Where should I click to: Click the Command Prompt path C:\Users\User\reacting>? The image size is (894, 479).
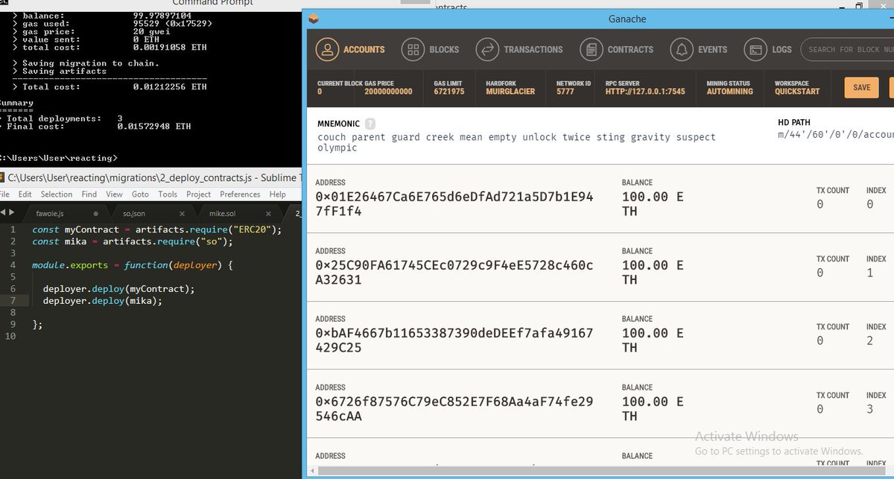59,158
